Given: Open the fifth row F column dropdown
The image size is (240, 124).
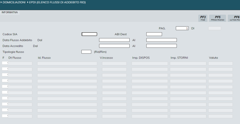Looking at the screenshot, I should coord(5,87).
